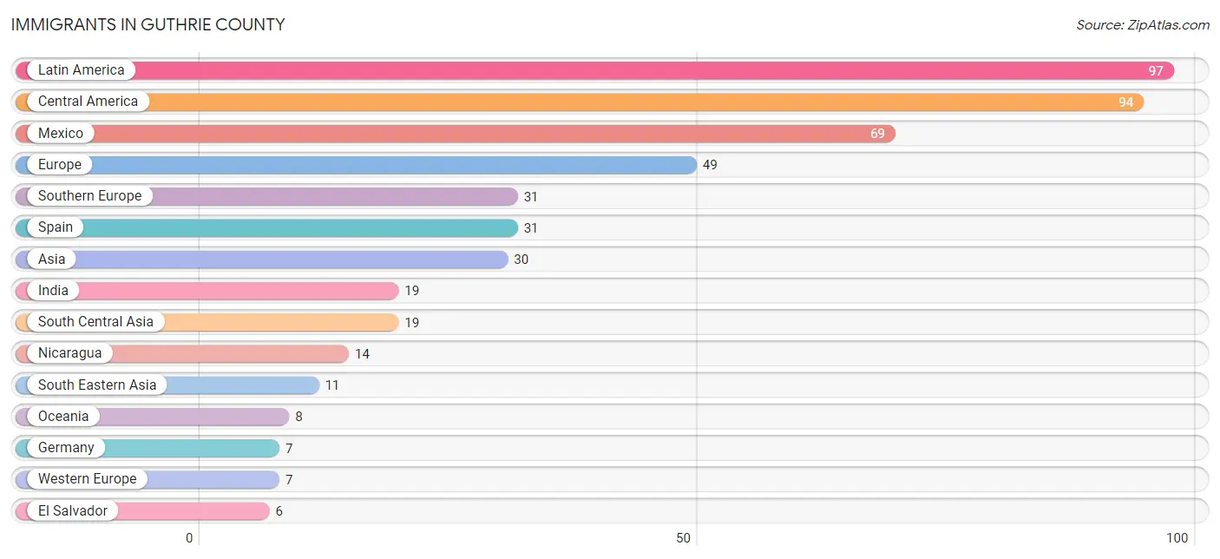Click the 49 value beside Europe bar
Screen dimensions: 1220x559
coord(710,165)
